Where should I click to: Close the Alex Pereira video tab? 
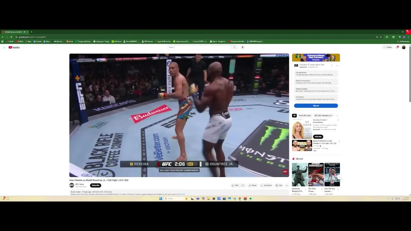[27, 32]
